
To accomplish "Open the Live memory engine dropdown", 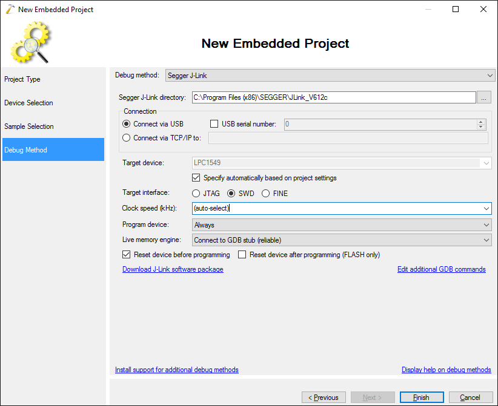I will pos(342,240).
